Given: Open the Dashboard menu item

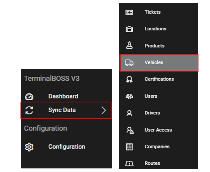Looking at the screenshot, I should pos(67,96).
